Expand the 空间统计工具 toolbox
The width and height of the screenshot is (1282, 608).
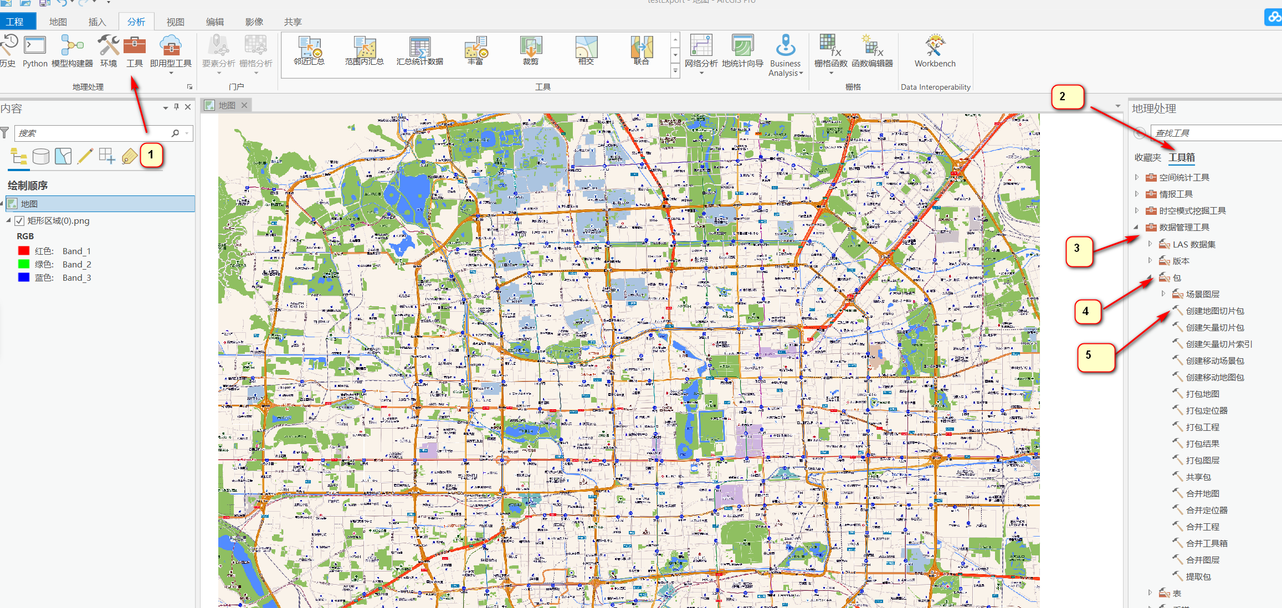tap(1137, 177)
